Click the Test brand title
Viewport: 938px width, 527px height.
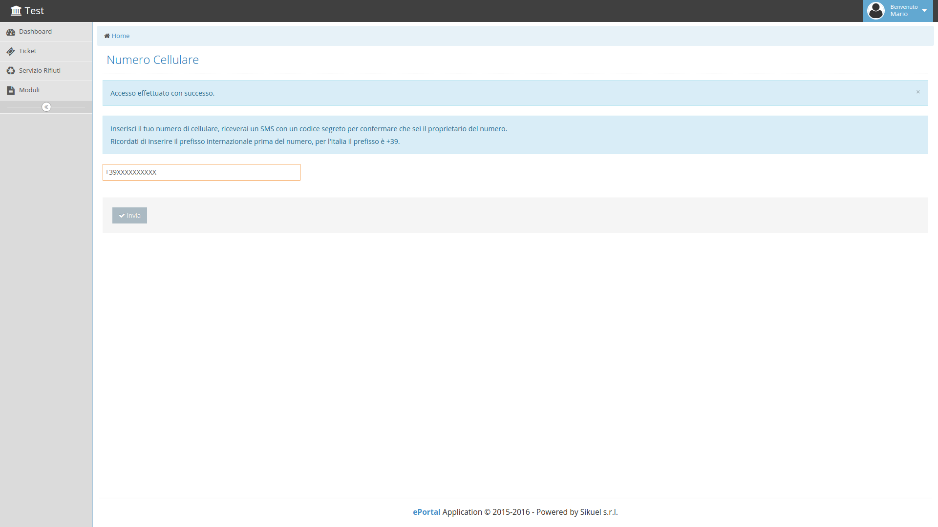coord(34,11)
